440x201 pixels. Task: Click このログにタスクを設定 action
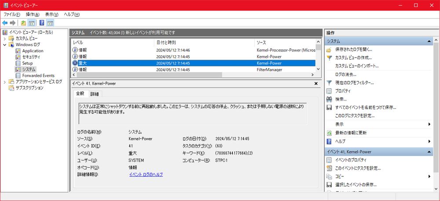click(355, 116)
